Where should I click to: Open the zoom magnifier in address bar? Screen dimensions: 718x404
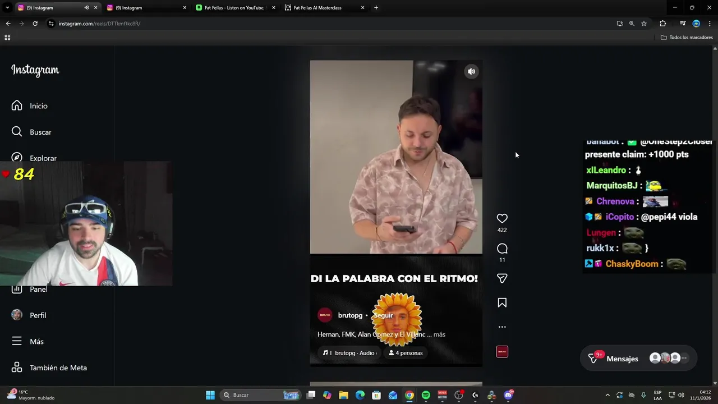pyautogui.click(x=632, y=24)
